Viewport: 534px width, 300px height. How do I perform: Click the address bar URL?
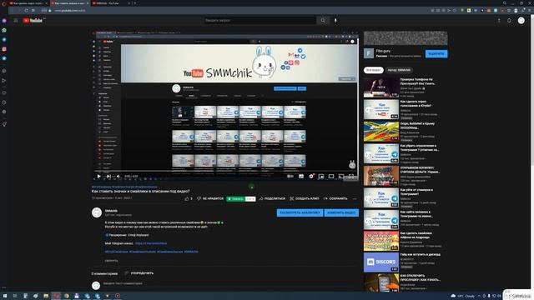[x=70, y=11]
